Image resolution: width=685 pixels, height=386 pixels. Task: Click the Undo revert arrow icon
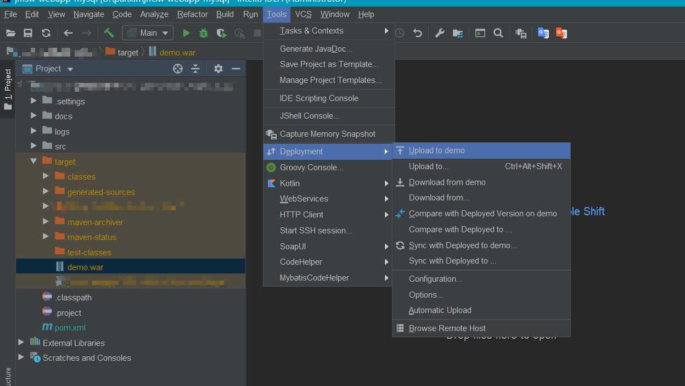tap(417, 33)
